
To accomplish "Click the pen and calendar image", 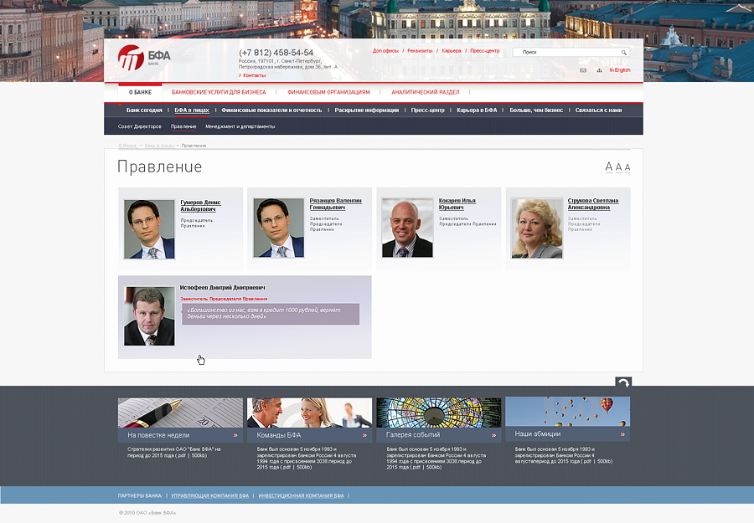I will coord(180,413).
